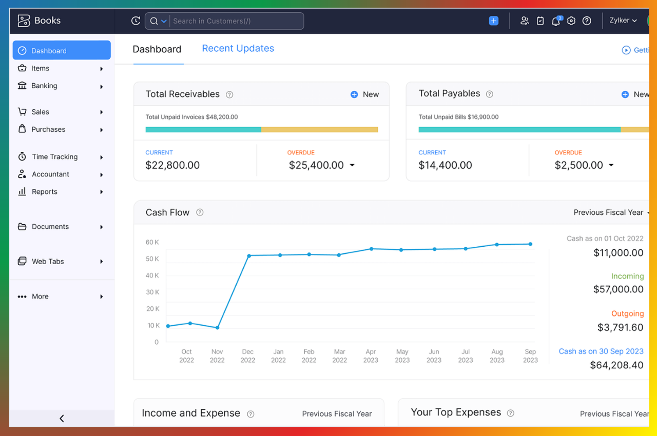Open the overdue receivables $25,400.00 dropdown
657x436 pixels.
[352, 165]
